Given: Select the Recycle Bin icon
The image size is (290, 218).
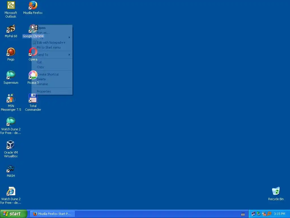Looking at the screenshot, I should [276, 191].
